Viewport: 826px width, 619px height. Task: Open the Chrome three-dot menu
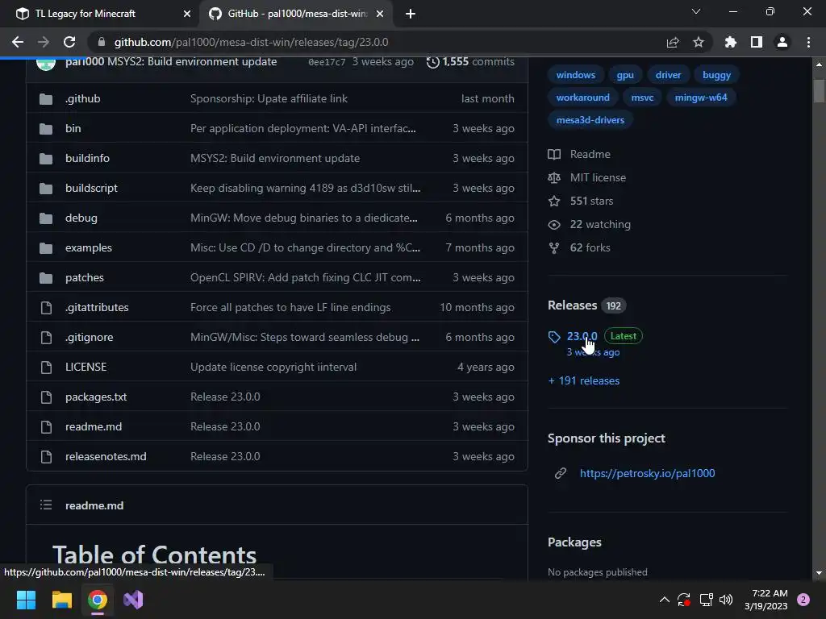pyautogui.click(x=808, y=42)
